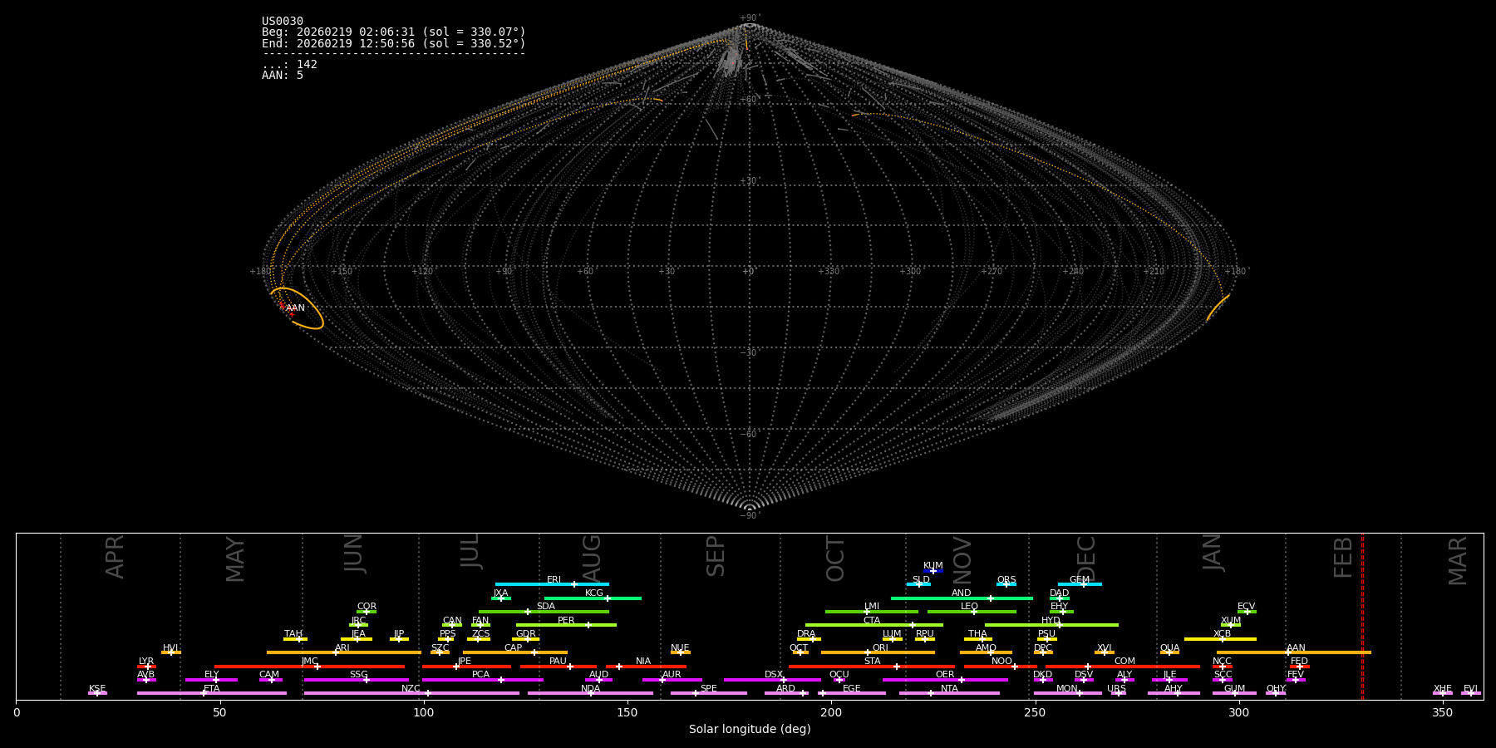1496x748 pixels.
Task: Click the +90° label at map top
Action: 750,18
